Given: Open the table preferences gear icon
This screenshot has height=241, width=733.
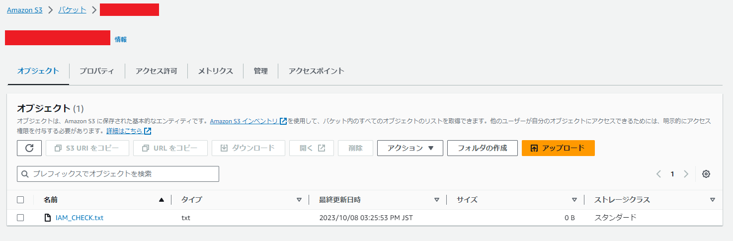Looking at the screenshot, I should coord(706,174).
